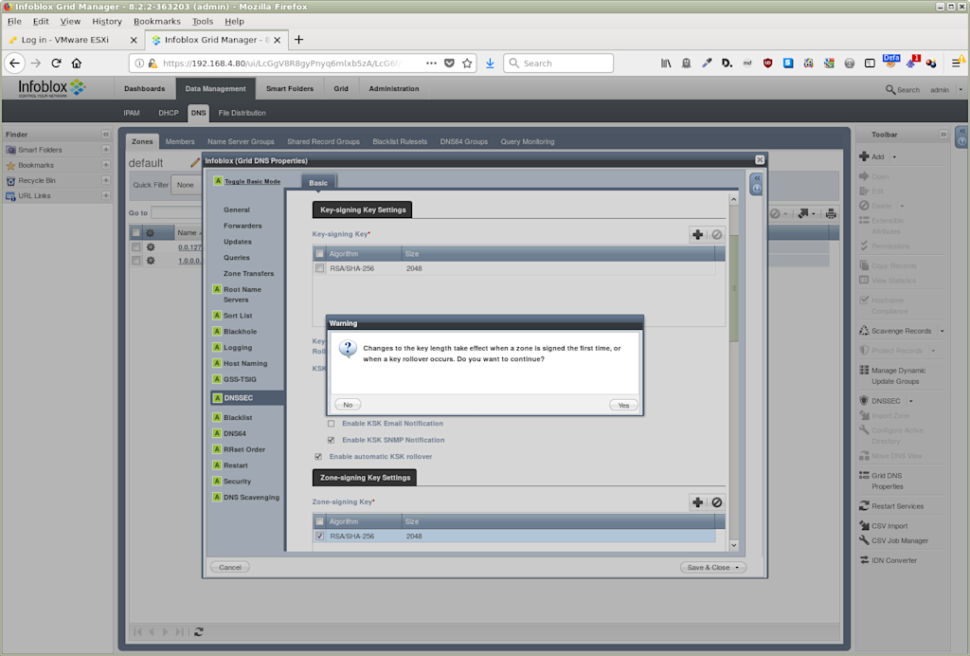The width and height of the screenshot is (970, 656).
Task: Expand Smart Folders in Finder
Action: pos(106,150)
